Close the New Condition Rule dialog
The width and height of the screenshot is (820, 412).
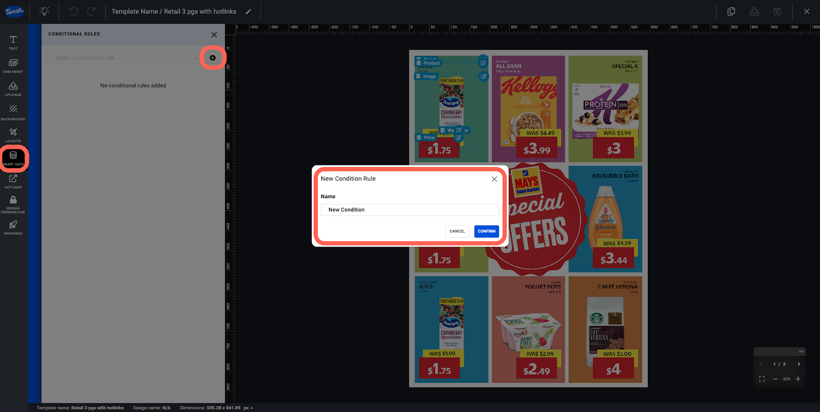click(x=494, y=179)
